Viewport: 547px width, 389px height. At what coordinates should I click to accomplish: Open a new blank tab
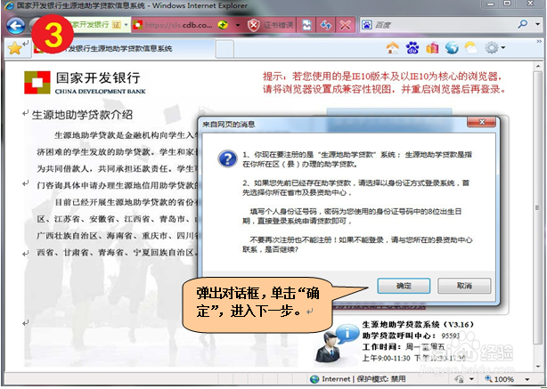225,49
